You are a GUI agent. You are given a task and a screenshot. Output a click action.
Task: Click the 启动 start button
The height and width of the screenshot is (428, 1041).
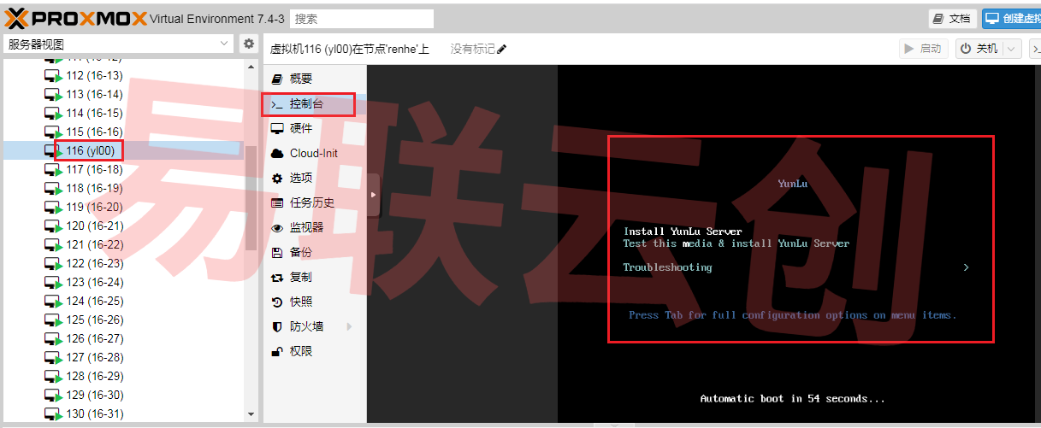(x=924, y=49)
